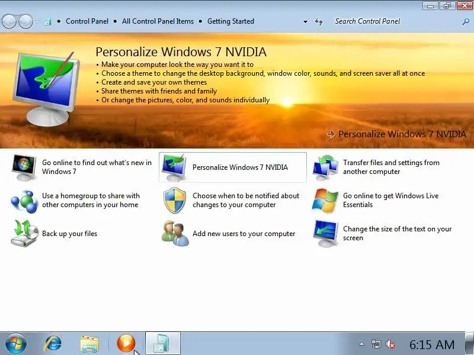Click the Getting Started taskbar button
Screen dimensions: 474x355
(162, 344)
